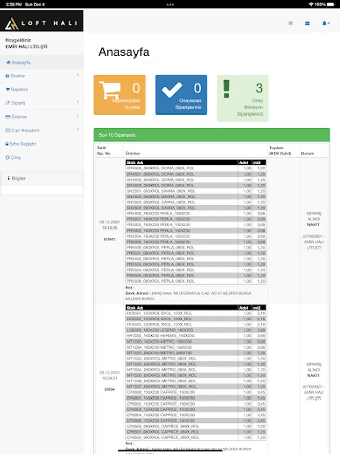The width and height of the screenshot is (340, 454).
Task: Click the exclamation icon in the green card
Action: coord(226,89)
